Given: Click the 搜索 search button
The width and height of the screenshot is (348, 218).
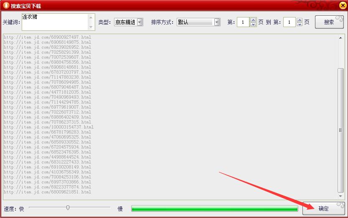Looking at the screenshot, I should [x=329, y=22].
